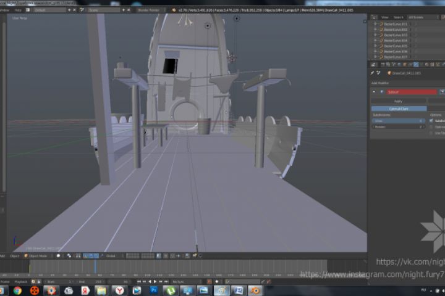Open the Outliner editor type selector icon
This screenshot has width=445, height=296.
coord(374,17)
